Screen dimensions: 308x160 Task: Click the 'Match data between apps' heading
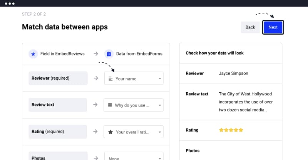[x=65, y=27]
